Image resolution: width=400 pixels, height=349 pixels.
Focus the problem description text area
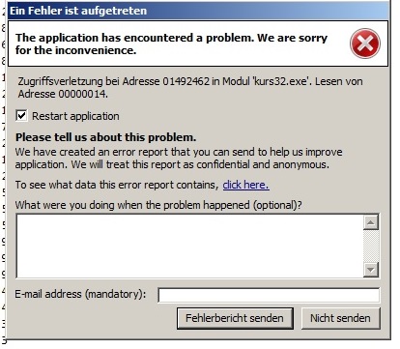point(189,246)
